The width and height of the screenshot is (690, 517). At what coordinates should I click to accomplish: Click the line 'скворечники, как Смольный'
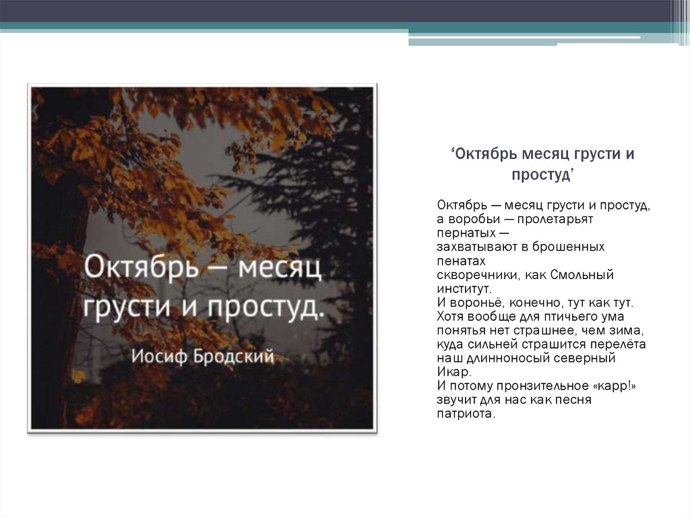[525, 274]
